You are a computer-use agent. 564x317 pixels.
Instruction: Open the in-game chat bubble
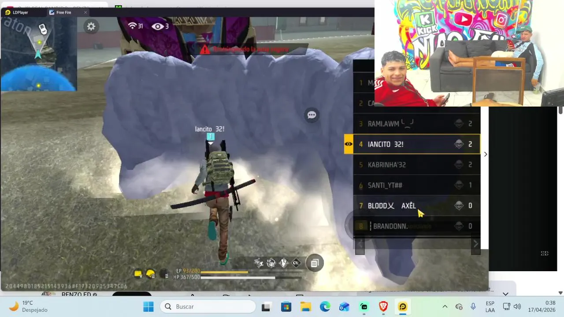[312, 115]
